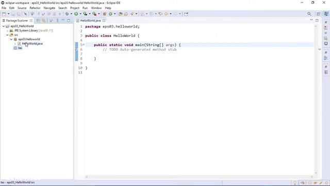The image size is (330, 186).
Task: Click the flashlight Search toolbar icon
Action: (132, 14)
